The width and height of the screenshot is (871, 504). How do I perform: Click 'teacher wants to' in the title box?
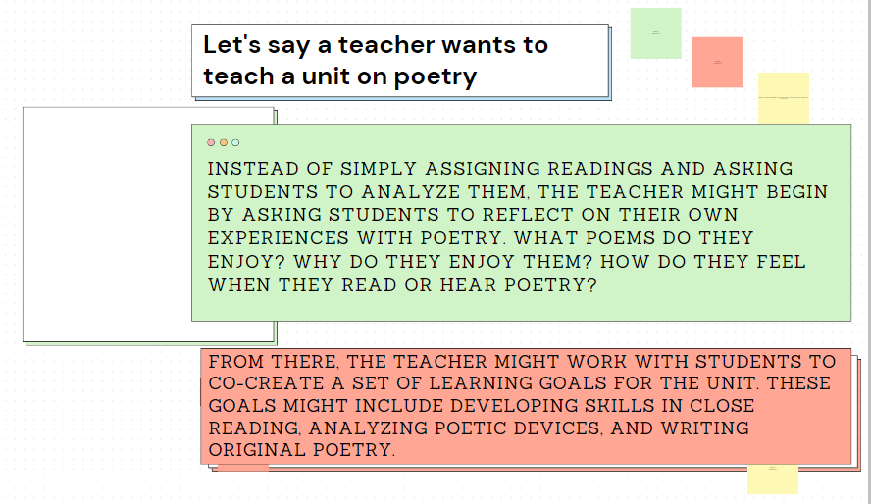tap(443, 45)
